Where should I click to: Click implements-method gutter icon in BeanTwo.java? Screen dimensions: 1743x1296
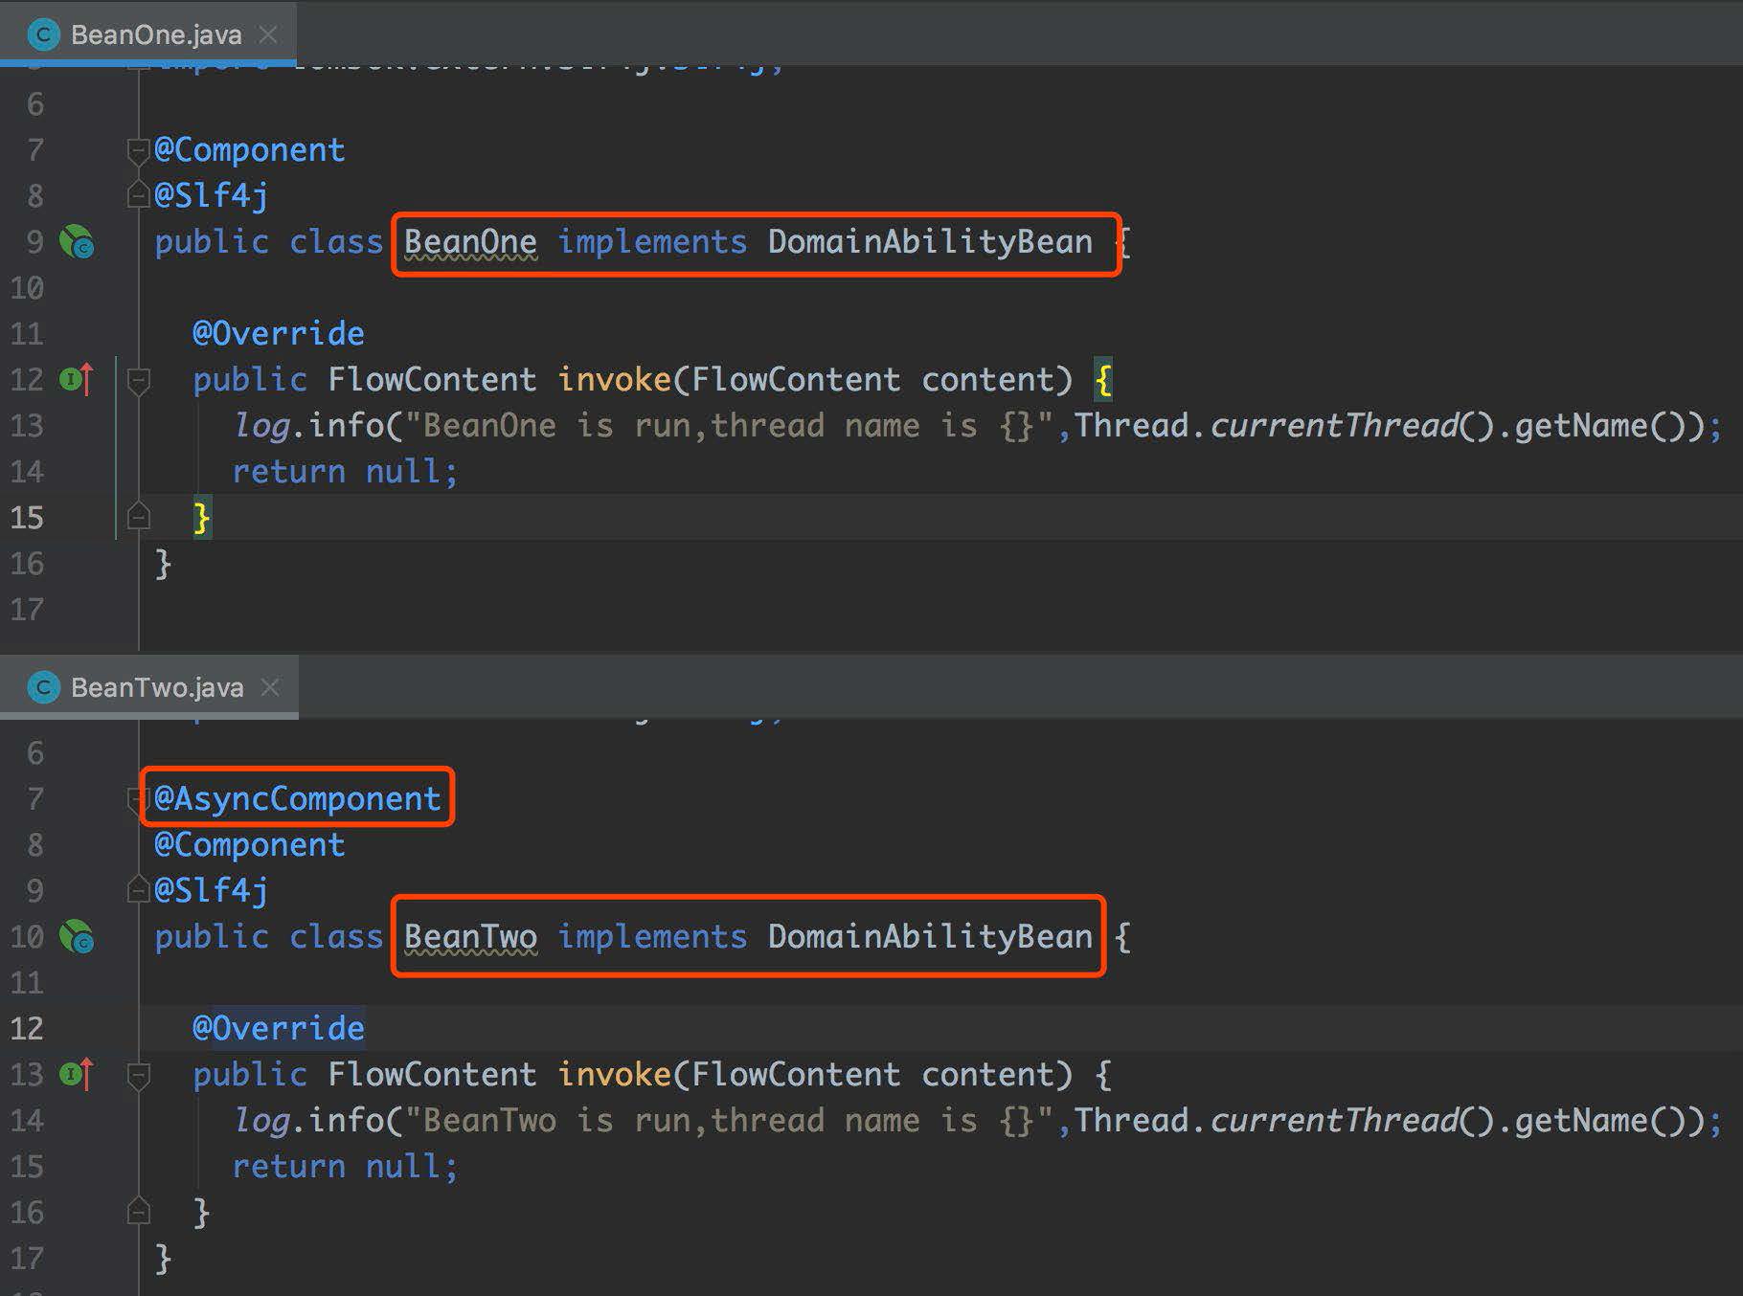(77, 1075)
